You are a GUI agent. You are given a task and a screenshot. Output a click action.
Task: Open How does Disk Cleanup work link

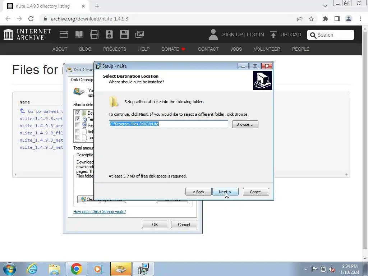coord(100,211)
